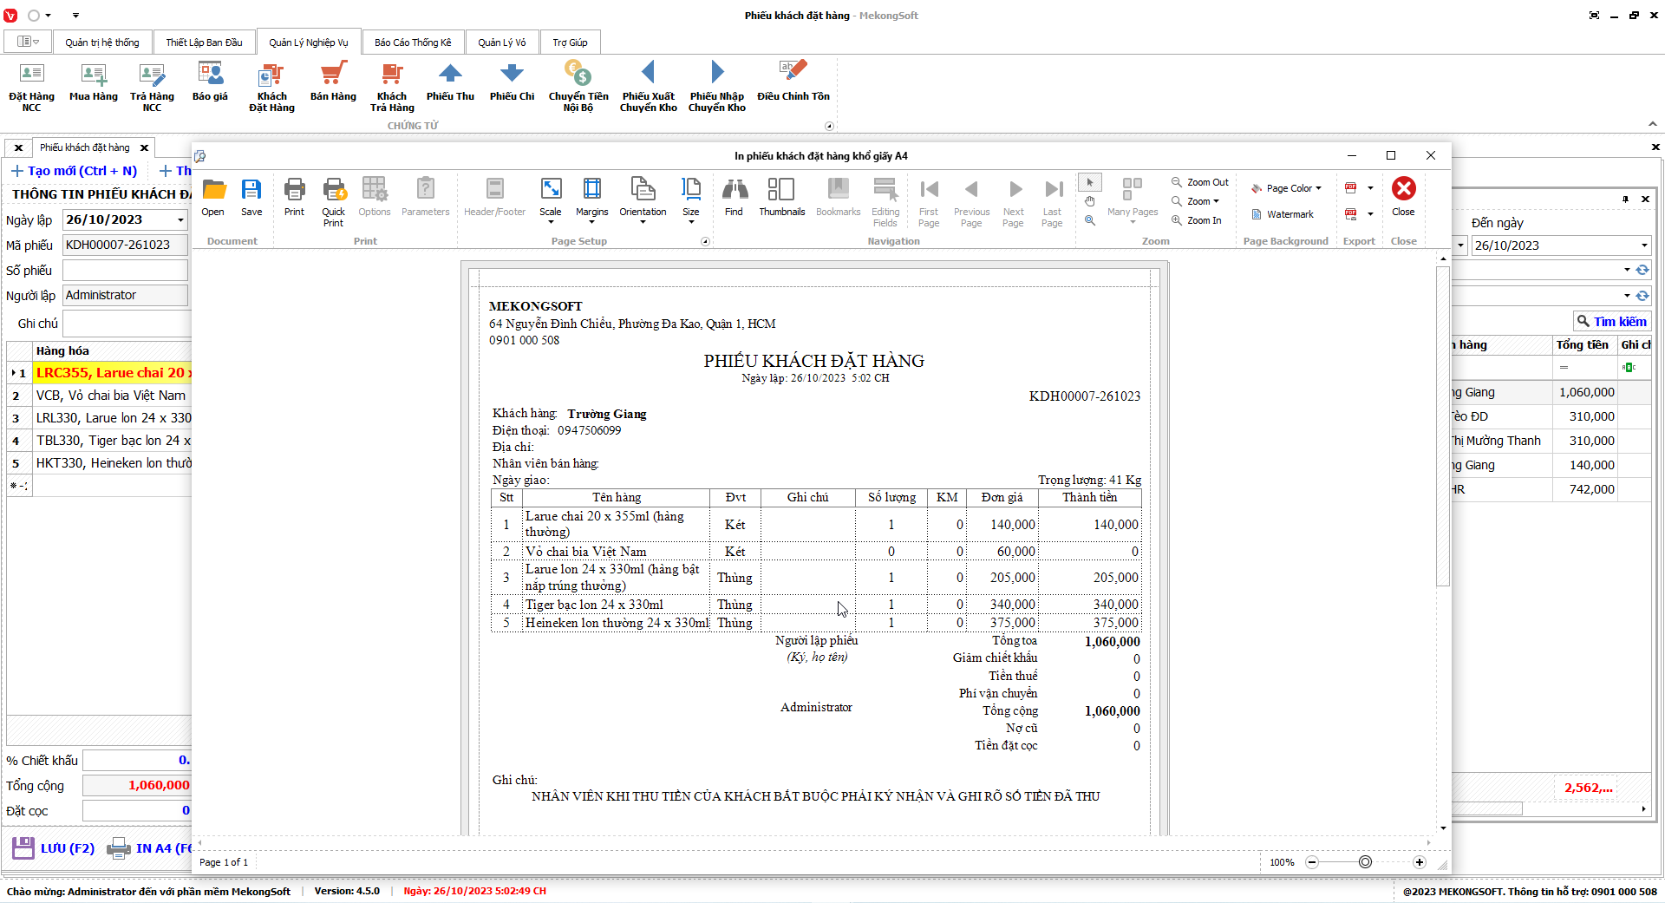Select Zoom In magnifier

pos(1197,220)
